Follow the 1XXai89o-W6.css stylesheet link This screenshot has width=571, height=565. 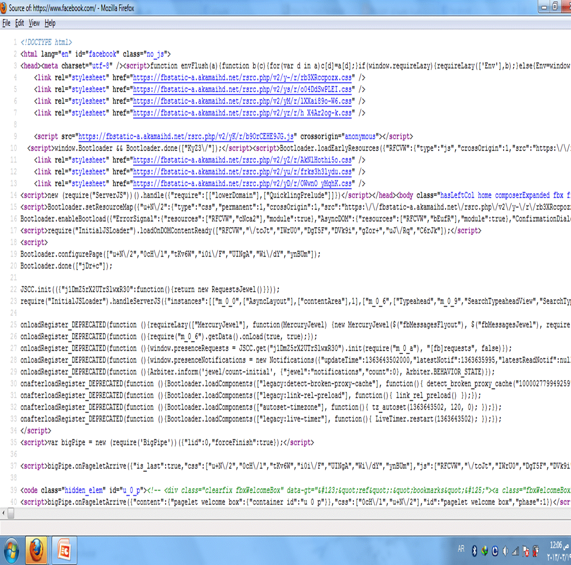coord(242,101)
